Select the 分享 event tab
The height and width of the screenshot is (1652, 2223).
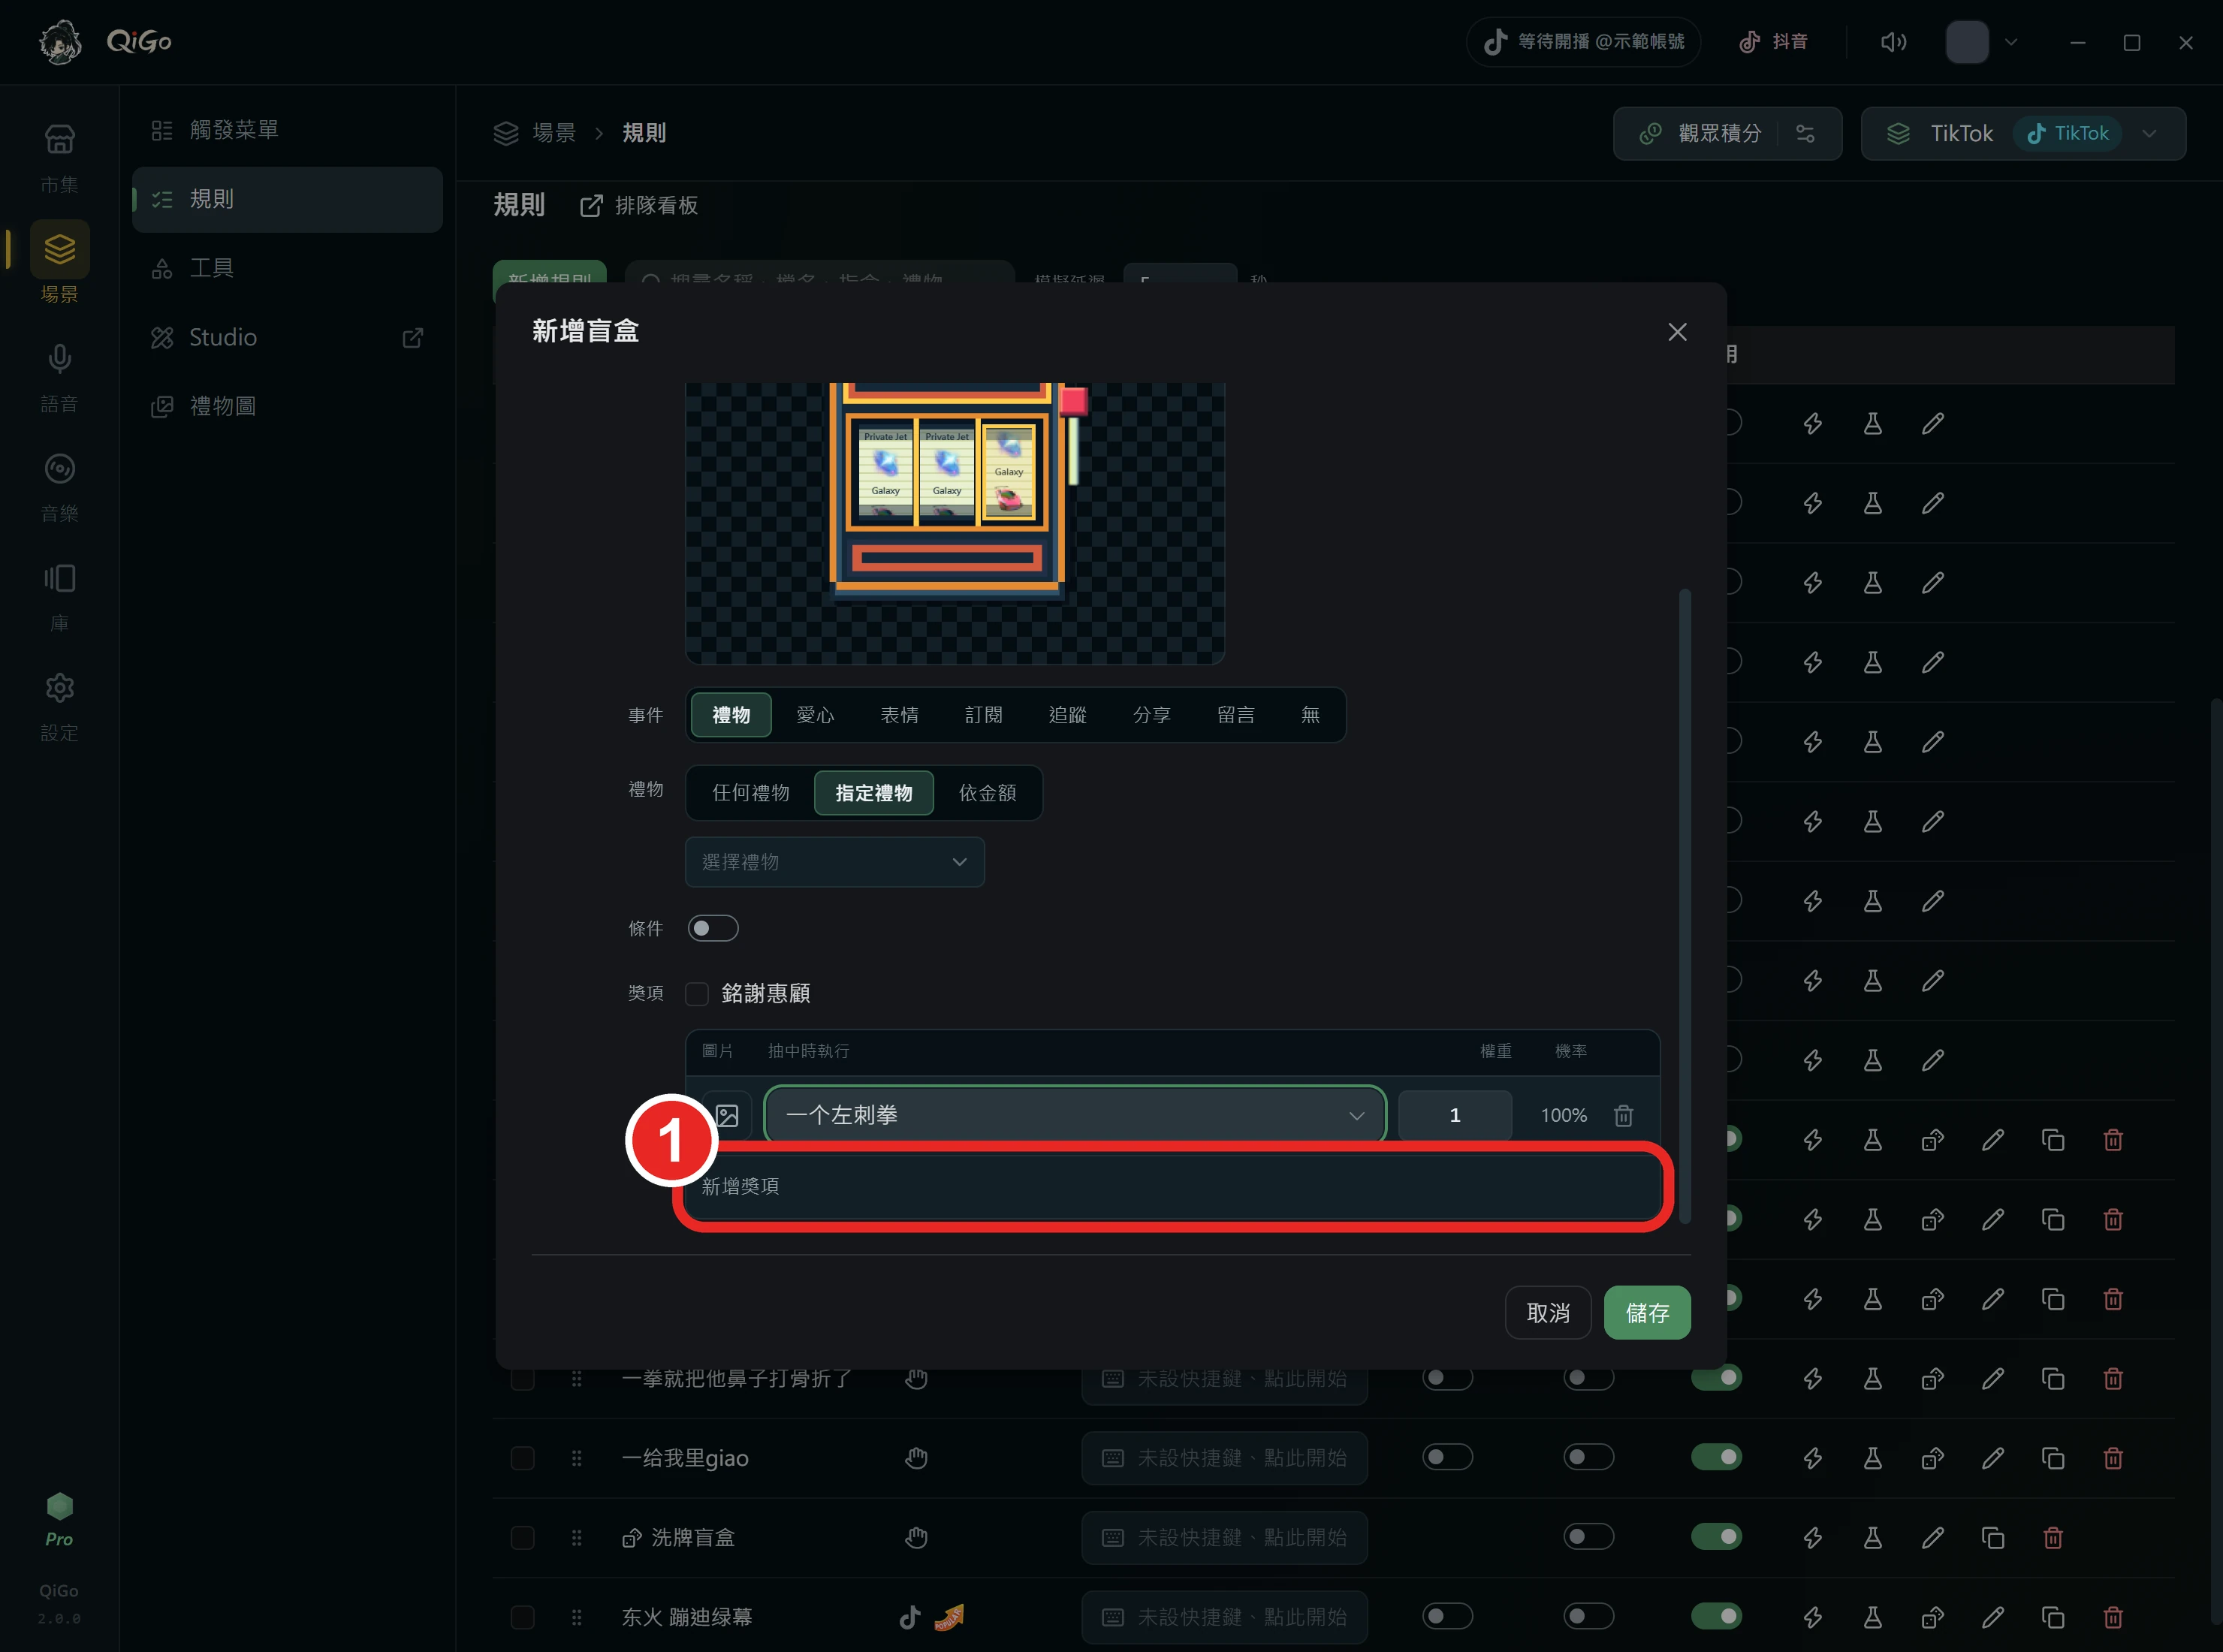click(x=1151, y=715)
